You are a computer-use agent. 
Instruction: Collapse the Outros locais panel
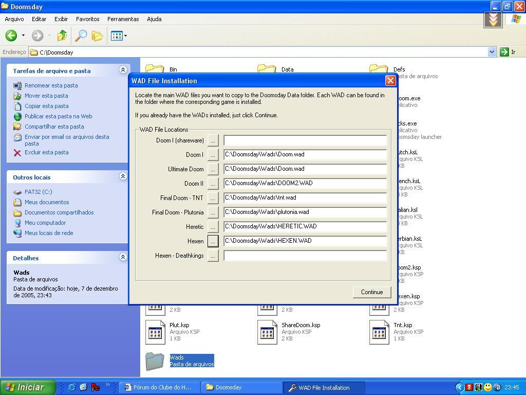point(123,176)
